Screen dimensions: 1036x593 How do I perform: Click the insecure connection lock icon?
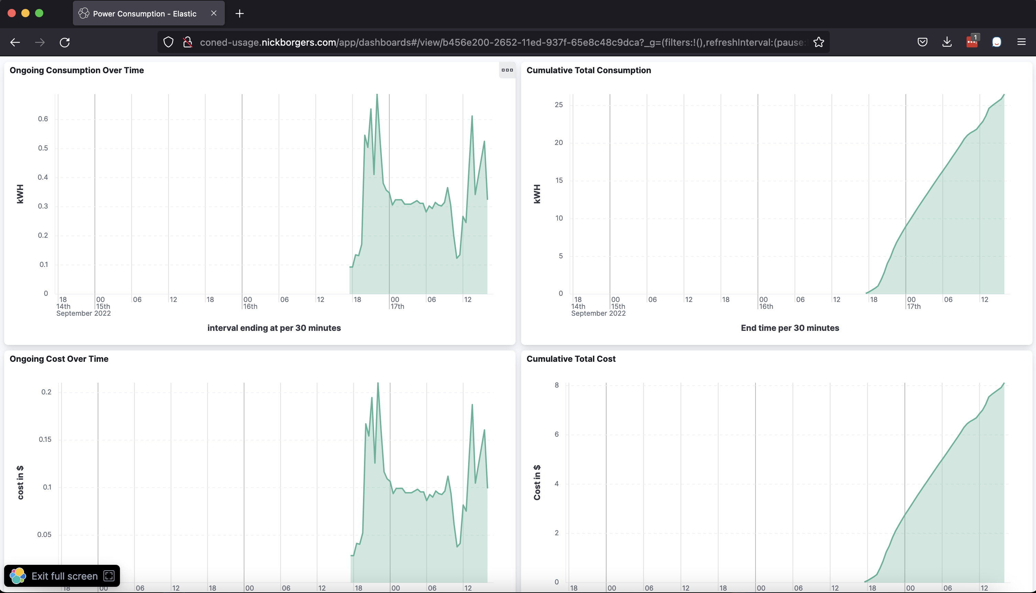tap(187, 42)
